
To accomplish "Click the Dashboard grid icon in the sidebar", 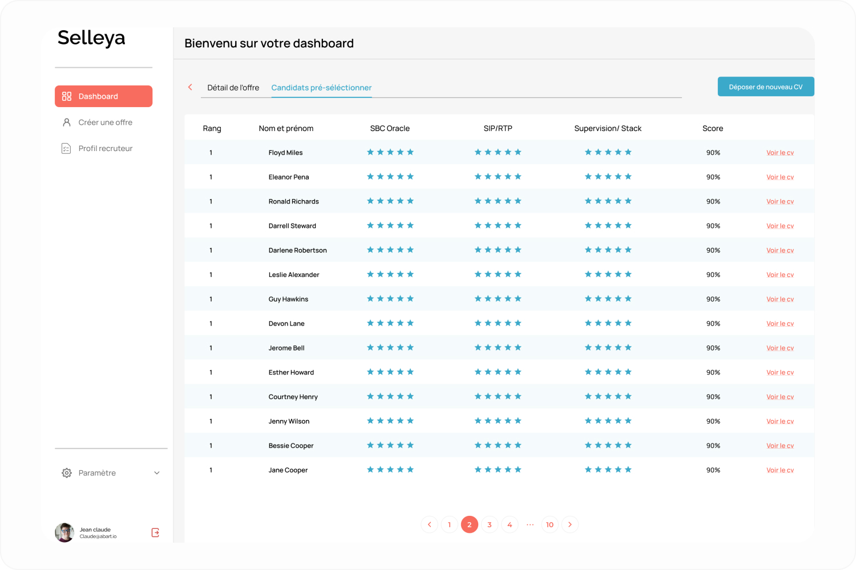I will [67, 96].
